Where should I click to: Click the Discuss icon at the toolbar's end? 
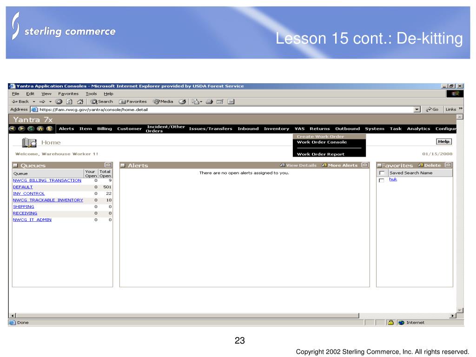pos(231,102)
